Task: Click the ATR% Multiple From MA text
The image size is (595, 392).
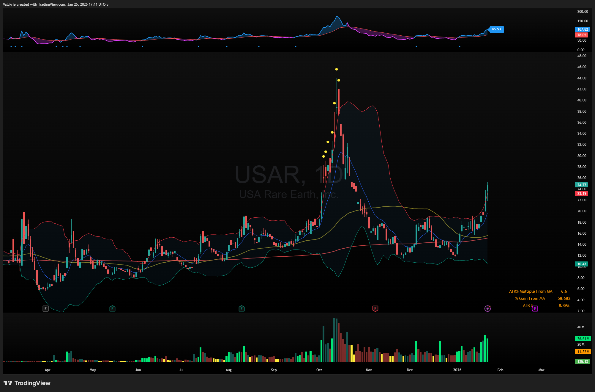Action: point(531,291)
